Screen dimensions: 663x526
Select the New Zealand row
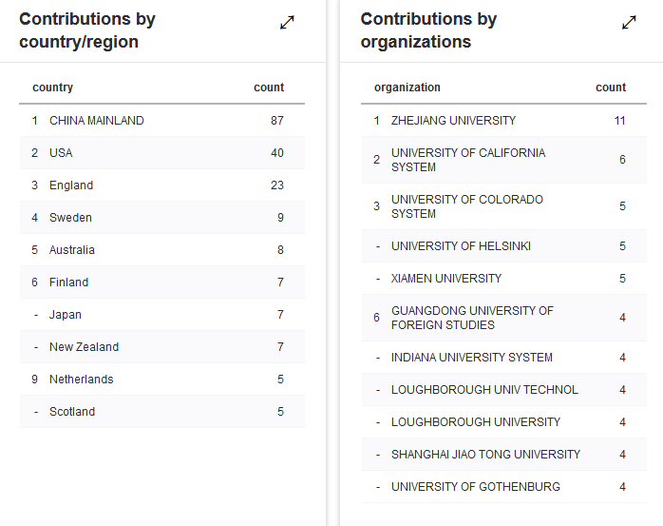(161, 347)
